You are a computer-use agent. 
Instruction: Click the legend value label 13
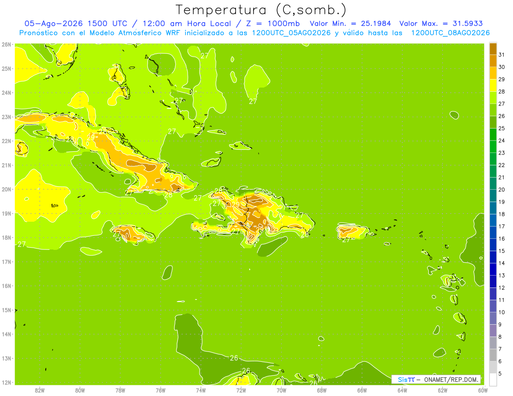pyautogui.click(x=501, y=276)
